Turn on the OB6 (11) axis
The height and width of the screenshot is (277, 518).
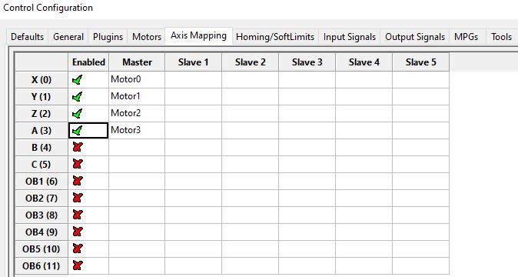click(x=78, y=265)
